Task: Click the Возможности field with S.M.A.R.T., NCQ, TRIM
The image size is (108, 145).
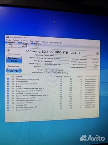Action: point(71,73)
